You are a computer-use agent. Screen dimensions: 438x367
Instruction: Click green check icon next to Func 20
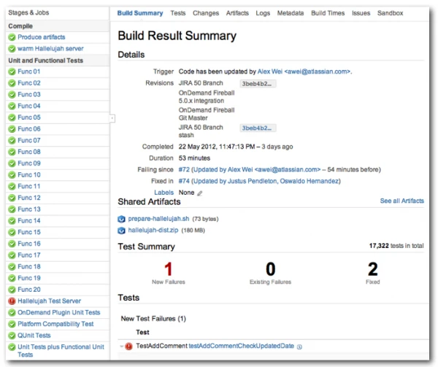[x=12, y=290]
